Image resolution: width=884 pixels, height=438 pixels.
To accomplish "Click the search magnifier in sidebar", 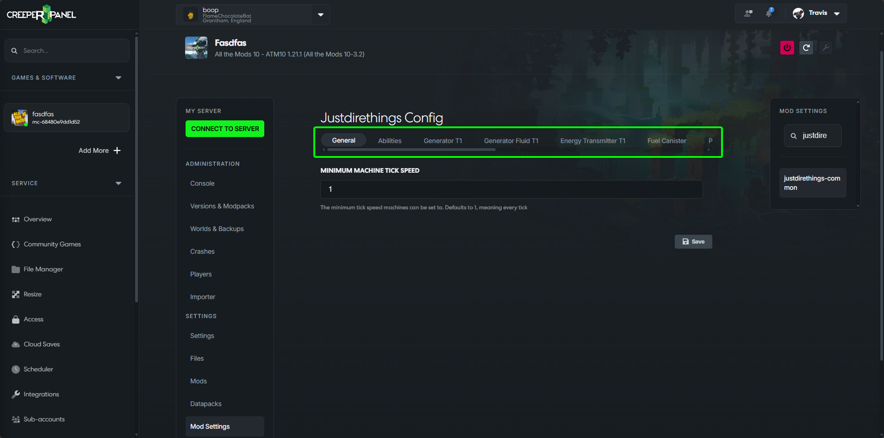I will pyautogui.click(x=14, y=51).
